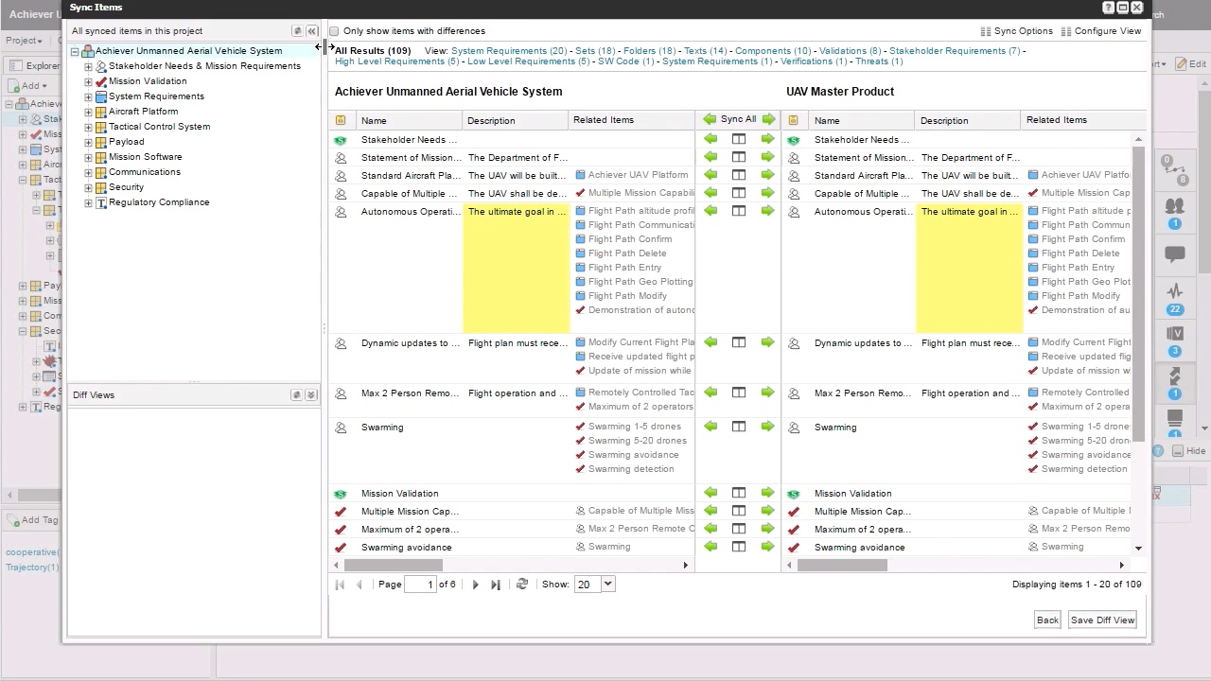Screen dimensions: 1211x681
Task: Enable Only show items with differences
Action: [x=334, y=31]
